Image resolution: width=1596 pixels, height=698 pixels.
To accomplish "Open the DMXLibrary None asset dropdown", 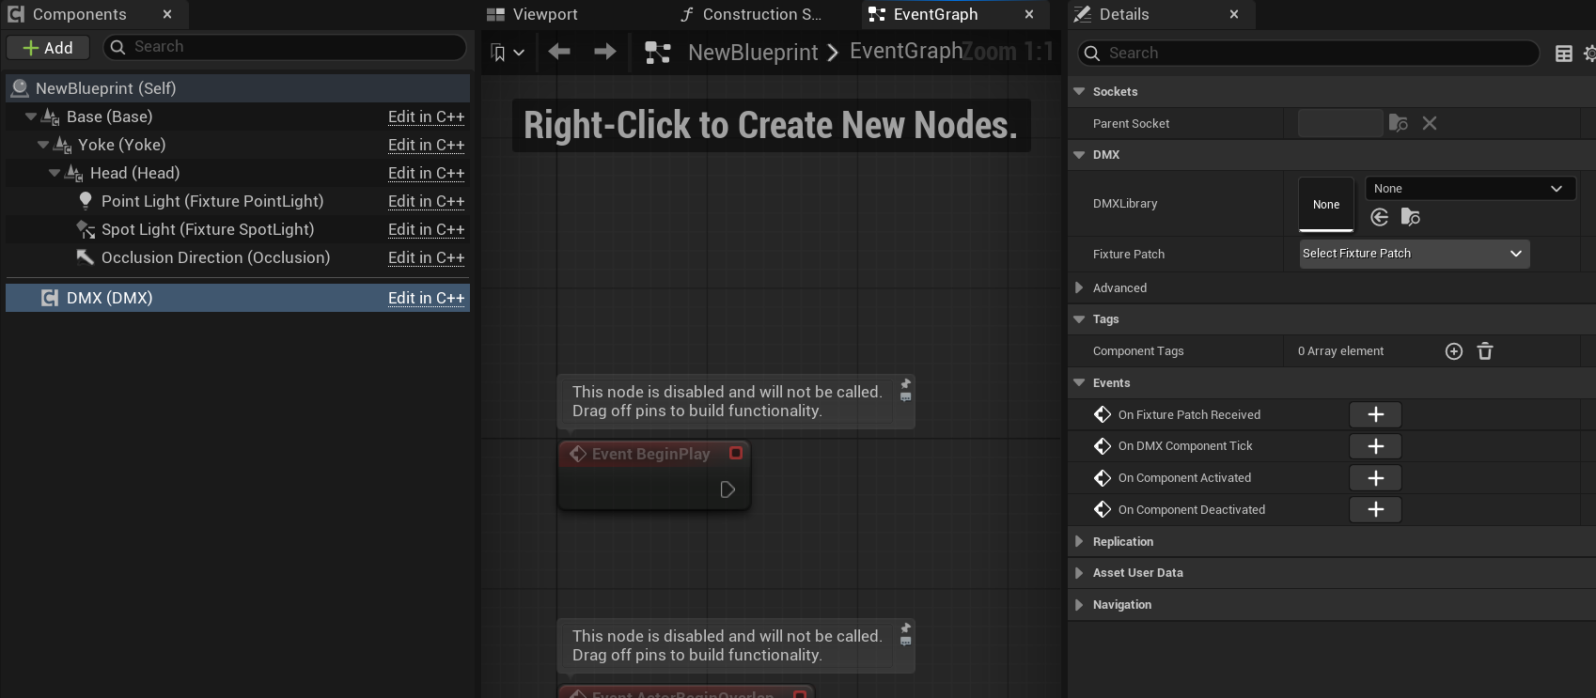I will (1470, 189).
